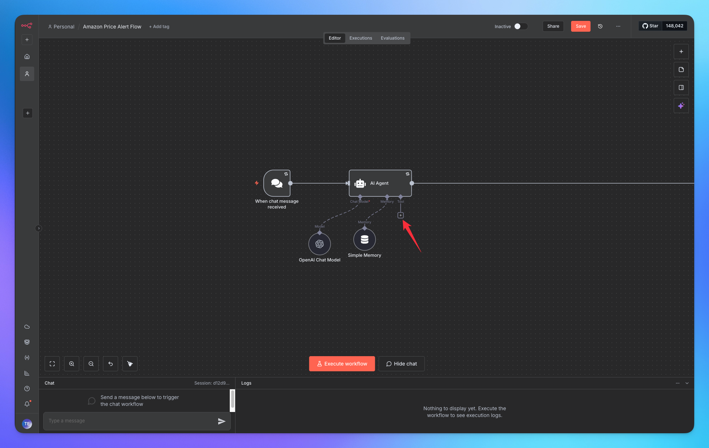The width and height of the screenshot is (709, 448).
Task: Click the tidy up workflow icon
Action: pos(130,364)
